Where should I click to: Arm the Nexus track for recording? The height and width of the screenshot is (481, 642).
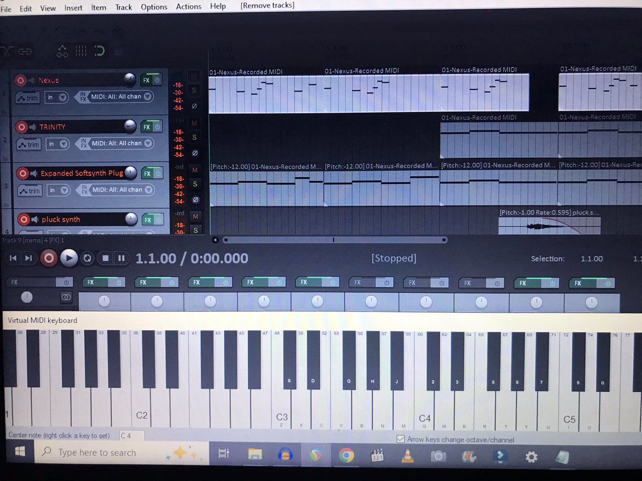point(20,81)
